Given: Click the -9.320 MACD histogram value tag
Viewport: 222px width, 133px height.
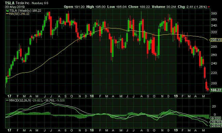Looking at the screenshot, I should pyautogui.click(x=216, y=118).
